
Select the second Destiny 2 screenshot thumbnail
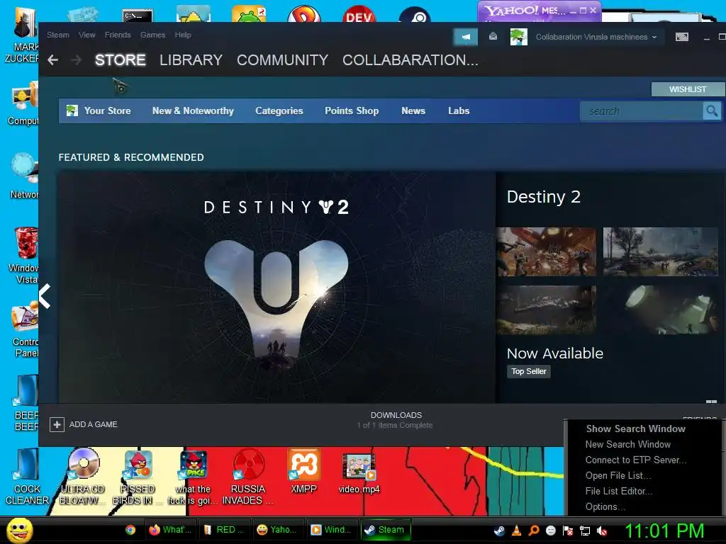pyautogui.click(x=660, y=251)
